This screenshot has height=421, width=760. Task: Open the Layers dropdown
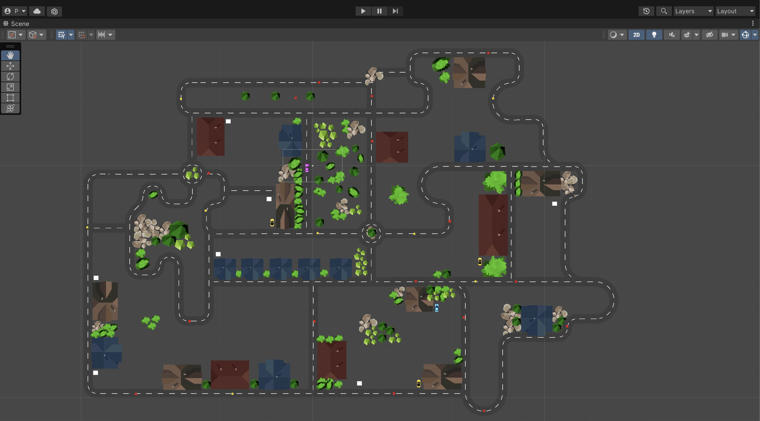pos(693,11)
